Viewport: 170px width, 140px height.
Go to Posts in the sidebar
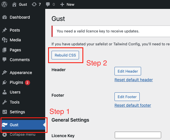[x=15, y=30]
